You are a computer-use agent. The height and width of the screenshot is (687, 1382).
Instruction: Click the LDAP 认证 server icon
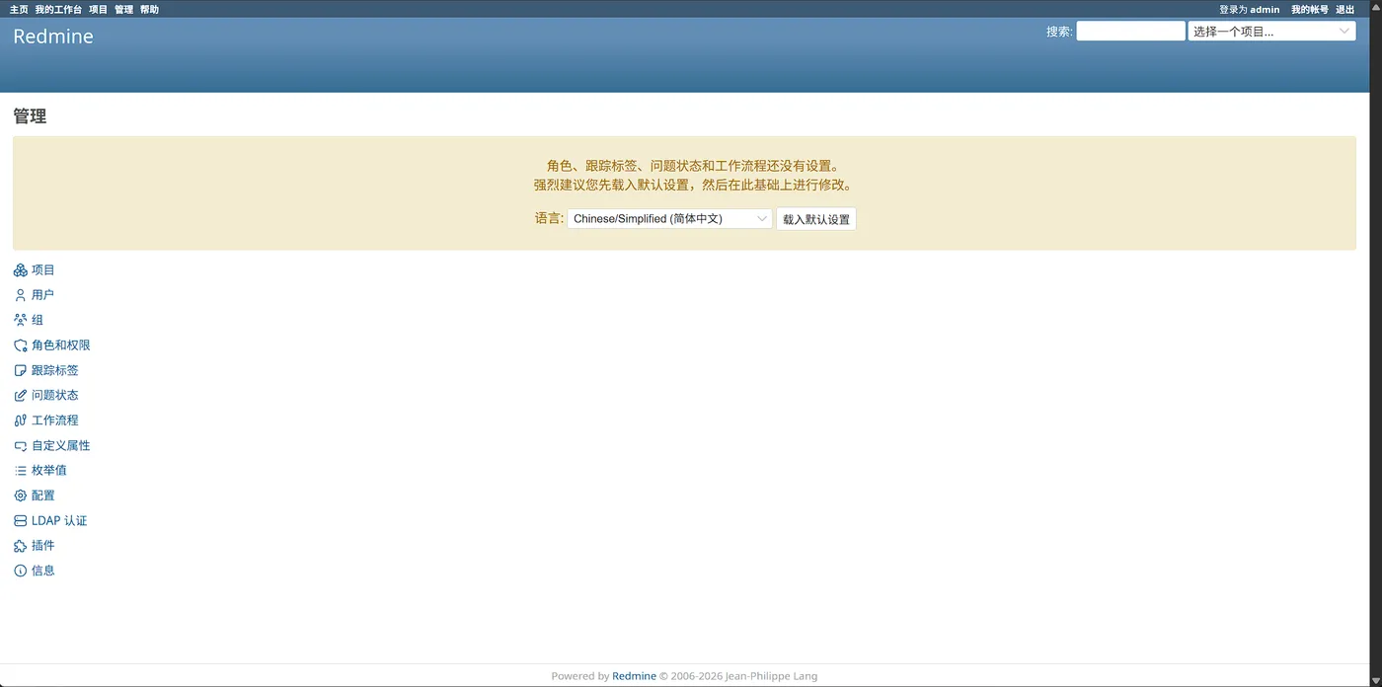click(20, 520)
